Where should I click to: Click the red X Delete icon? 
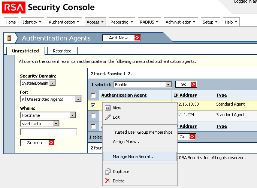[x=108, y=181]
